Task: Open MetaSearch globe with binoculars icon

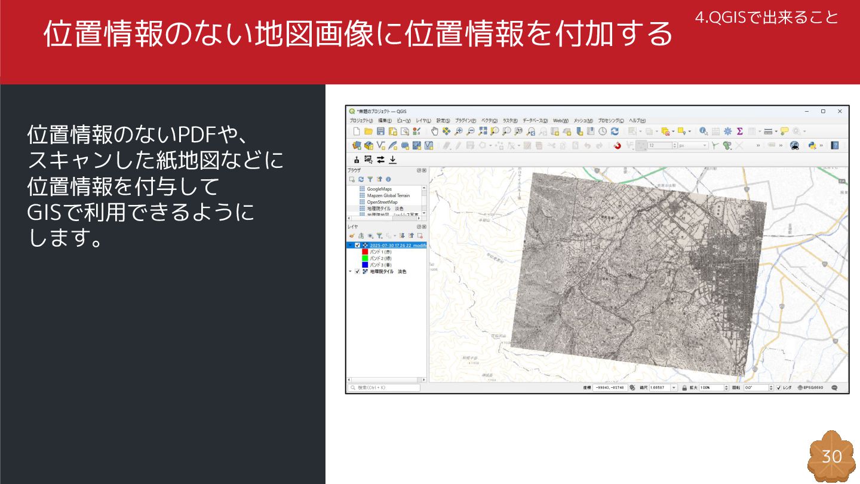Action: tap(794, 145)
